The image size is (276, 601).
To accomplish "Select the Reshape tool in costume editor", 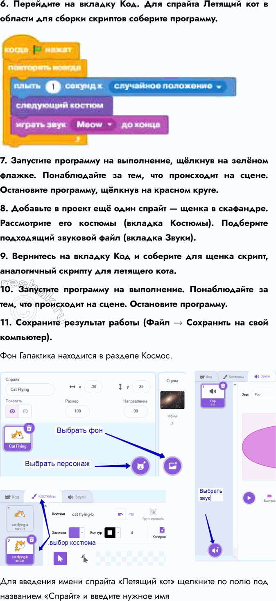I will click(x=84, y=558).
